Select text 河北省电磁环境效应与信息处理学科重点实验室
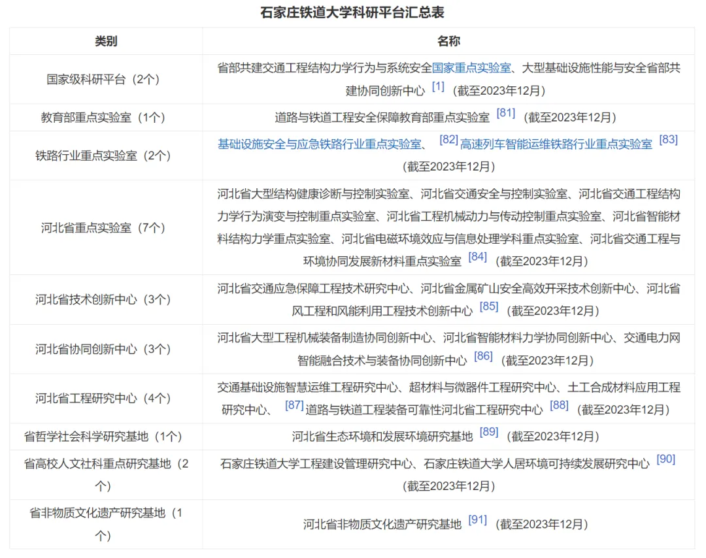Screen dimensions: 706x558 (460, 239)
